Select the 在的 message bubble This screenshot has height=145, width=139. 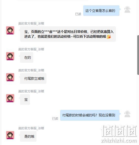(27, 57)
